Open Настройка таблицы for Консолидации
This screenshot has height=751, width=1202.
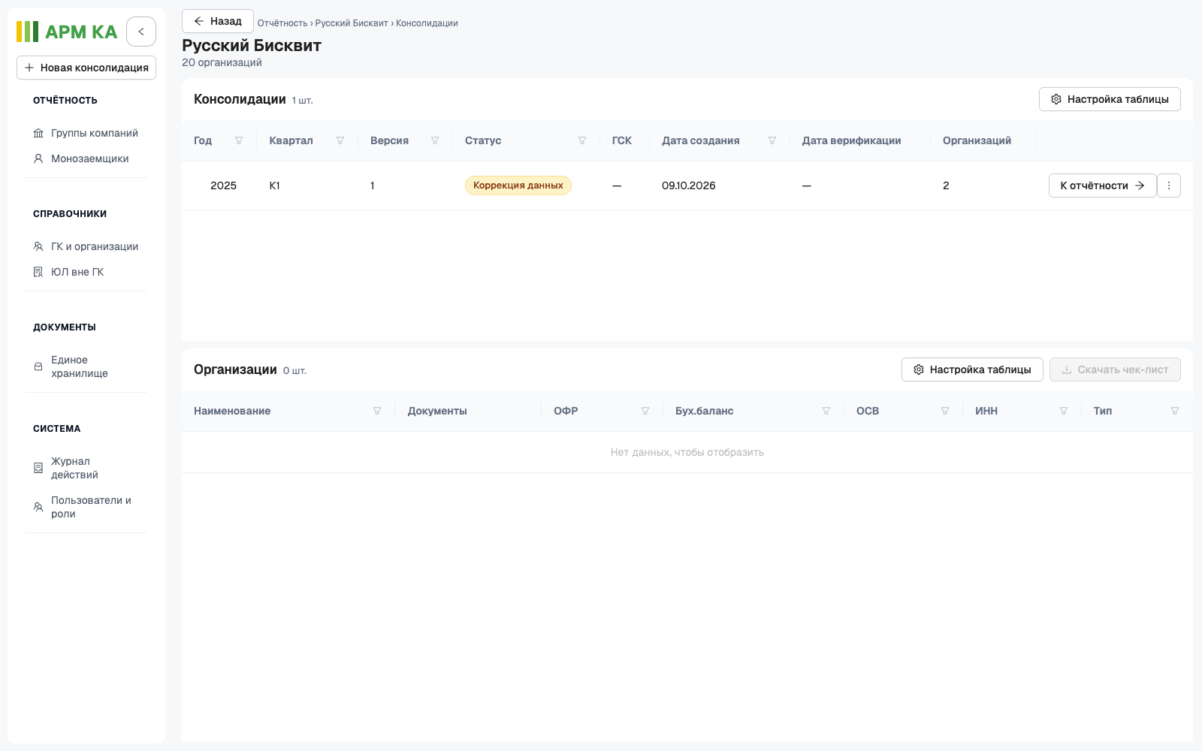[x=1110, y=99]
